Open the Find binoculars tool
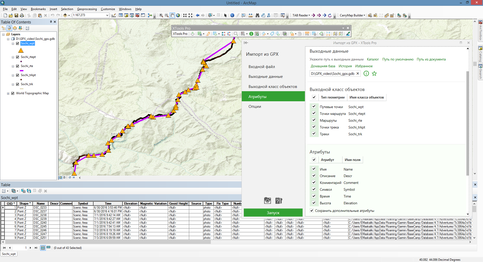Viewport: 483px width, 262px height. click(257, 15)
